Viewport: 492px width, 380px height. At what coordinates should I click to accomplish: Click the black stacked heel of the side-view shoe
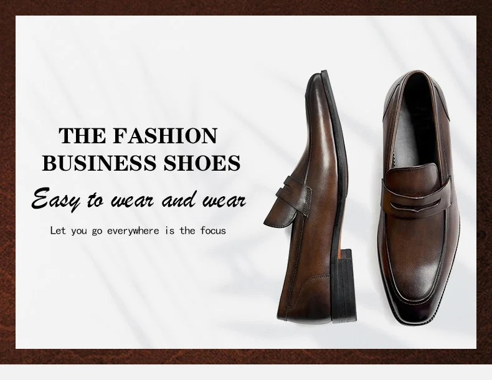point(343,285)
